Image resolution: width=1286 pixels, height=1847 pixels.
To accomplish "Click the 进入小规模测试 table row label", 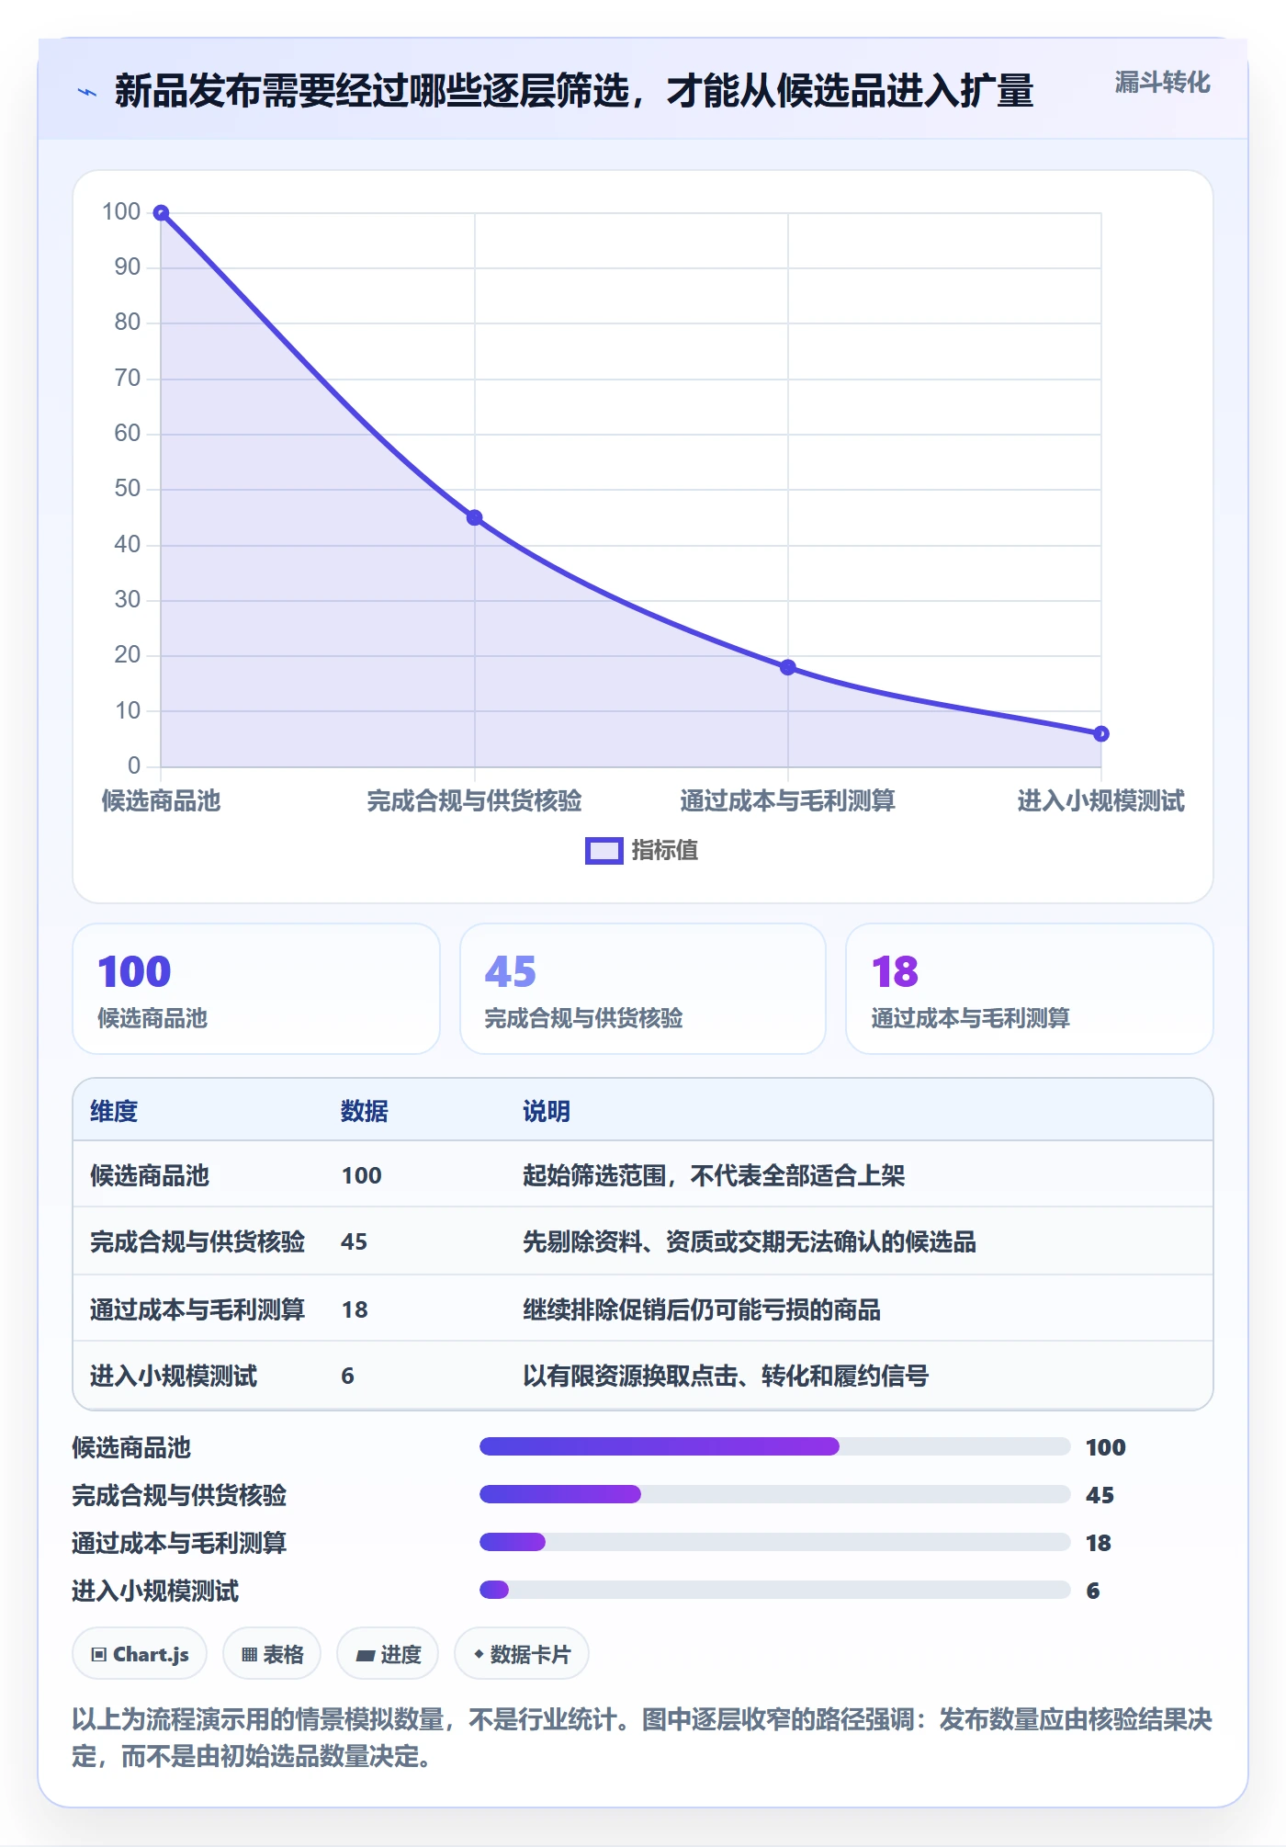I will coord(174,1376).
